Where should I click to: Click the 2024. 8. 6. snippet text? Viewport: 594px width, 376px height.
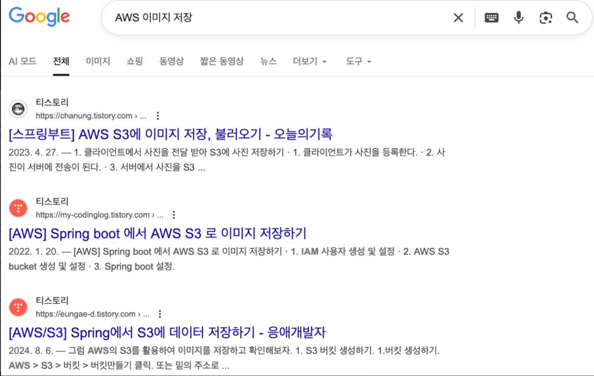(x=224, y=358)
